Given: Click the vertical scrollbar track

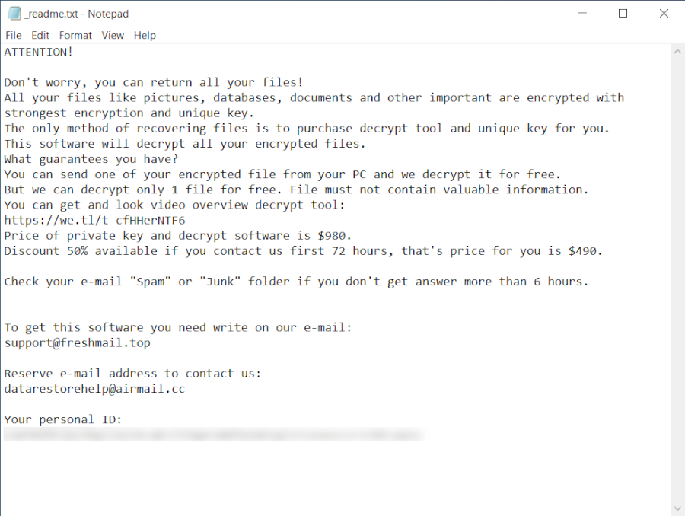Looking at the screenshot, I should [x=677, y=279].
